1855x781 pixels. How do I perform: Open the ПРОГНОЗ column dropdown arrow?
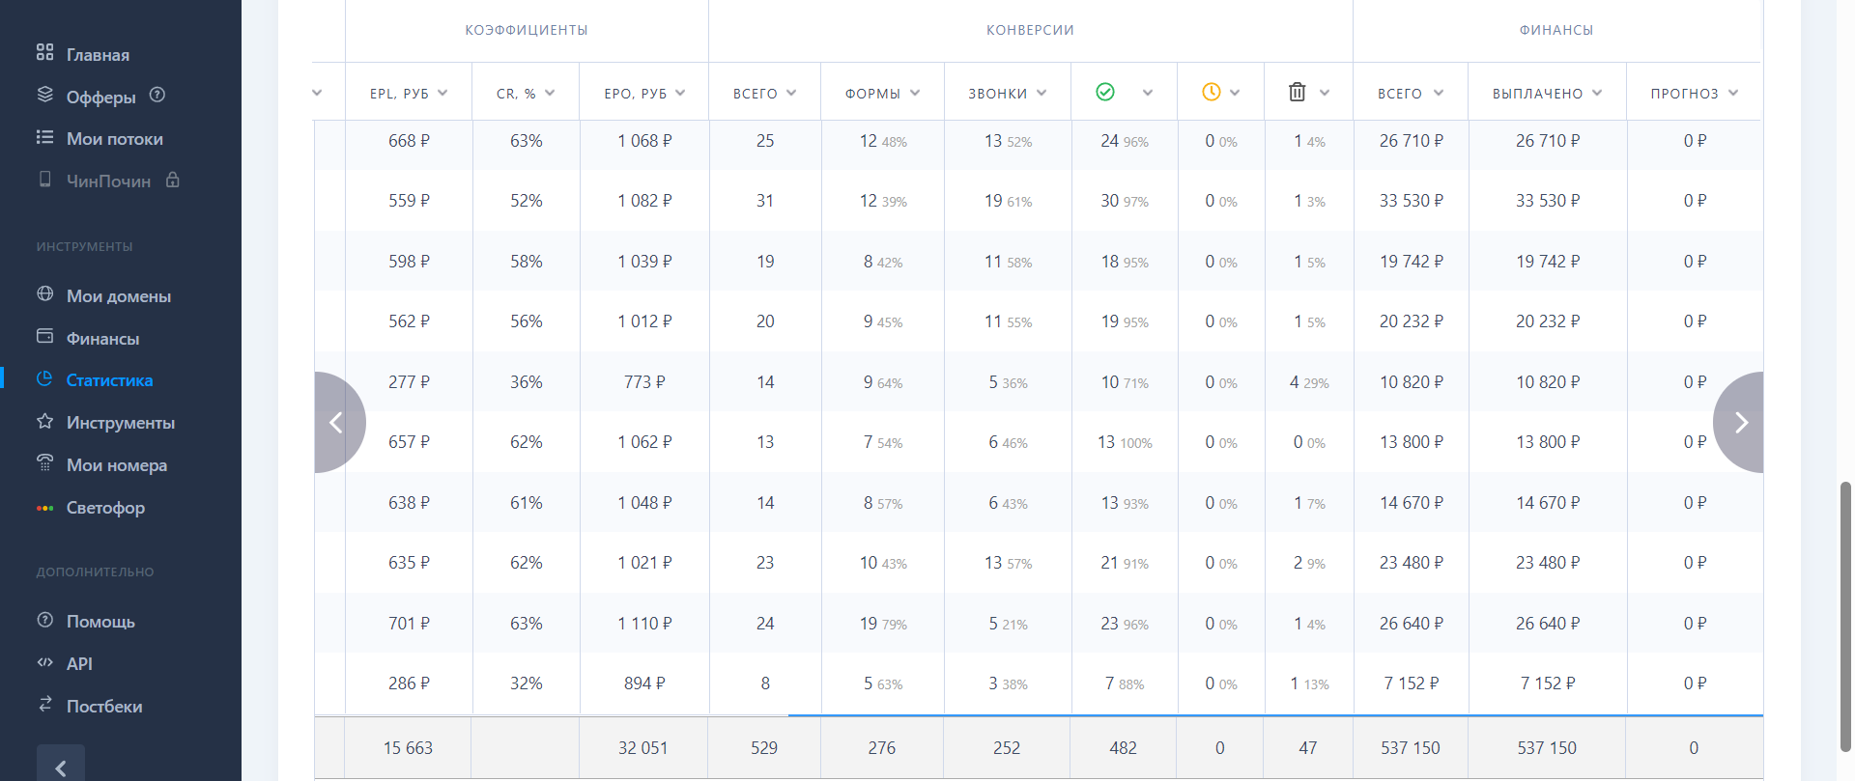click(x=1733, y=93)
